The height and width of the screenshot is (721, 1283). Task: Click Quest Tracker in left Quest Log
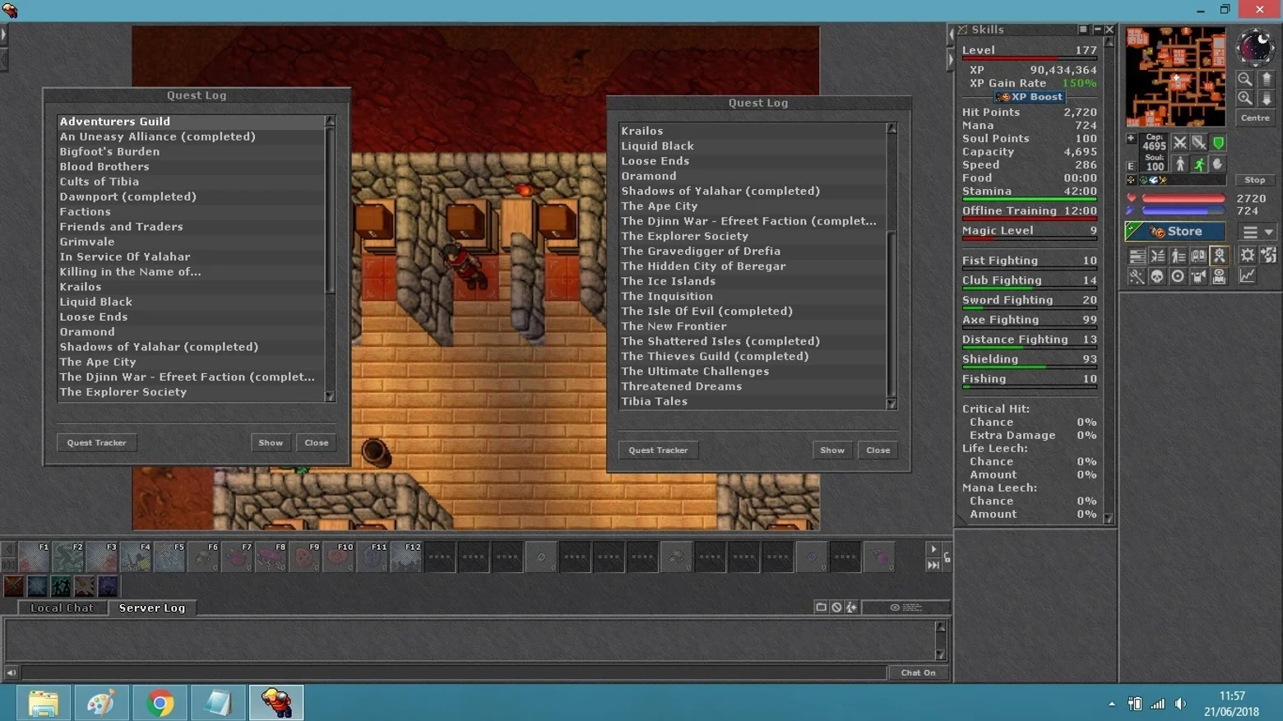coord(97,443)
